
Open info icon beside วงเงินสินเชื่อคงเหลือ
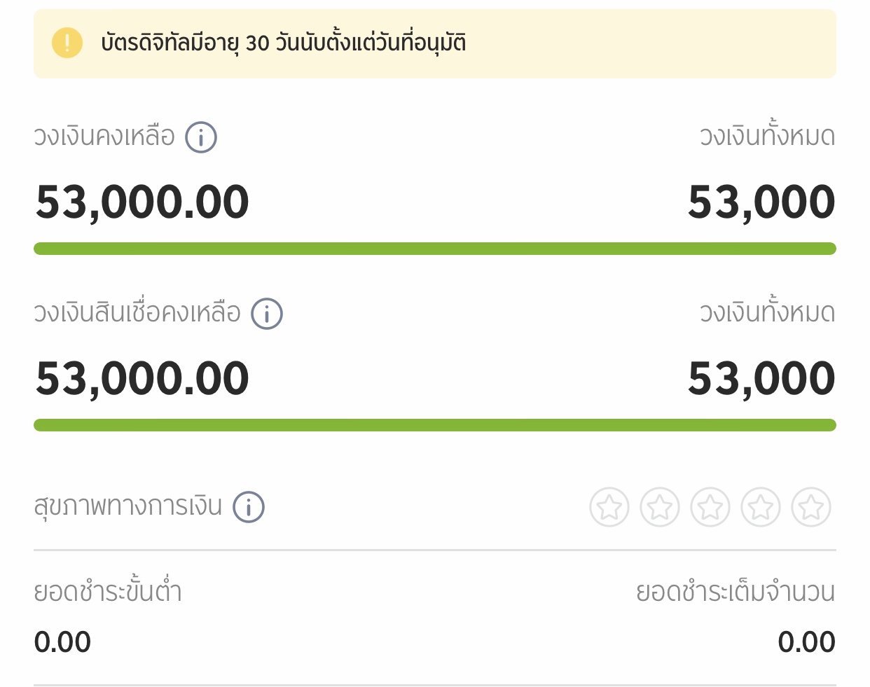(x=267, y=314)
